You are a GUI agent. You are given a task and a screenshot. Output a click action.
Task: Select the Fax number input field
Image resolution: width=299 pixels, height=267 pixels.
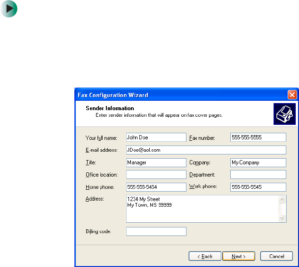(258, 138)
